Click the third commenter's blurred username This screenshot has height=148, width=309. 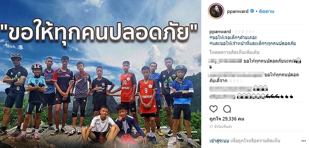231,89
